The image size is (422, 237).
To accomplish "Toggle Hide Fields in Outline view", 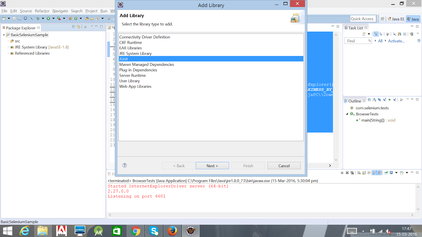I will click(379, 100).
